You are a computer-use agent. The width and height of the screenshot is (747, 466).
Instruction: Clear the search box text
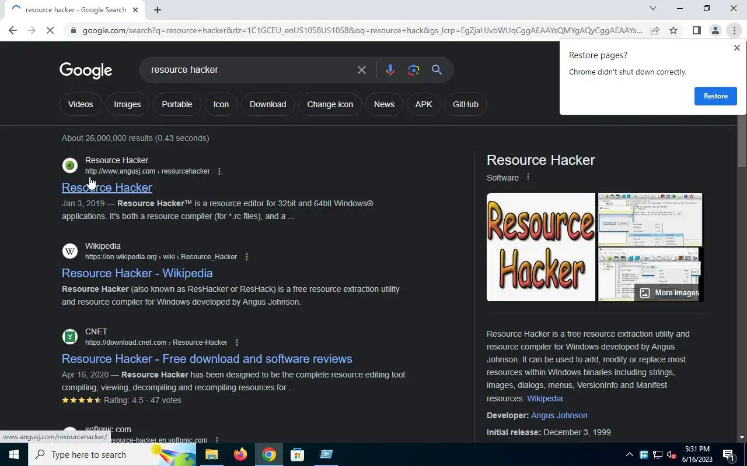pos(362,70)
